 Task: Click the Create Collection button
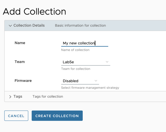pyautogui.click(x=57, y=116)
